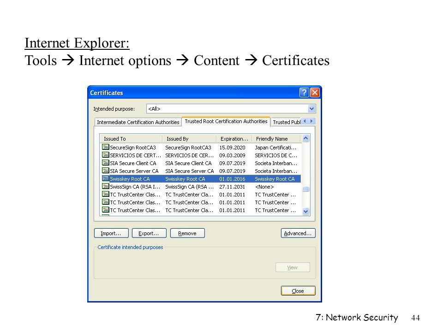This screenshot has height=332, width=443.
Task: Click the friendly name SERVICIOS DE C…
Action: tap(276, 155)
